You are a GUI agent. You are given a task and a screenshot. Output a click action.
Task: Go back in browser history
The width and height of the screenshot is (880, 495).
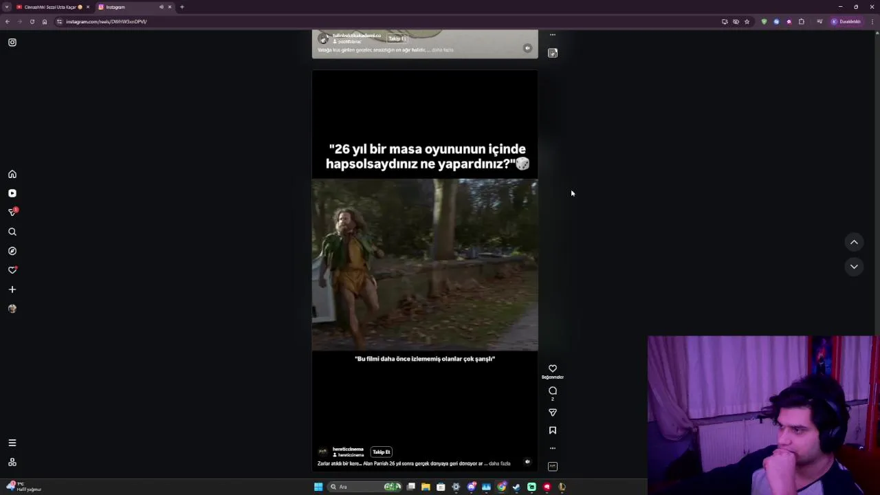click(8, 21)
